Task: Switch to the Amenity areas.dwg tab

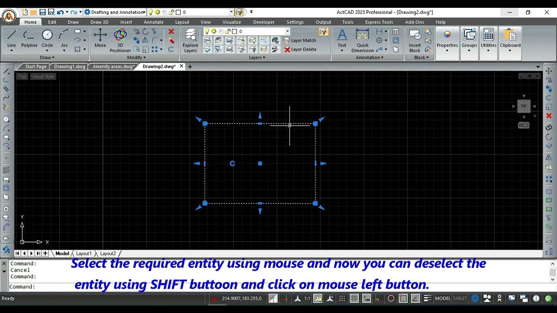Action: 113,67
